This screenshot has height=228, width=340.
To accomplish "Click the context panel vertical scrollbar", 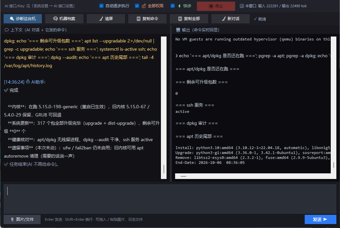I will point(164,108).
